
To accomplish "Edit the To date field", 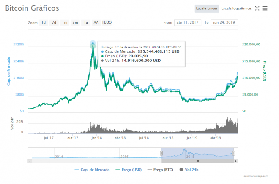I will coord(224,22).
